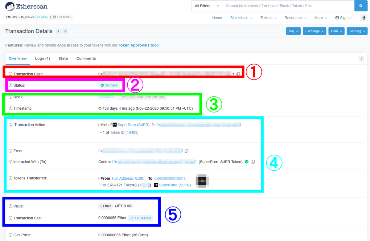Open the Gaming dropdown

point(357,31)
